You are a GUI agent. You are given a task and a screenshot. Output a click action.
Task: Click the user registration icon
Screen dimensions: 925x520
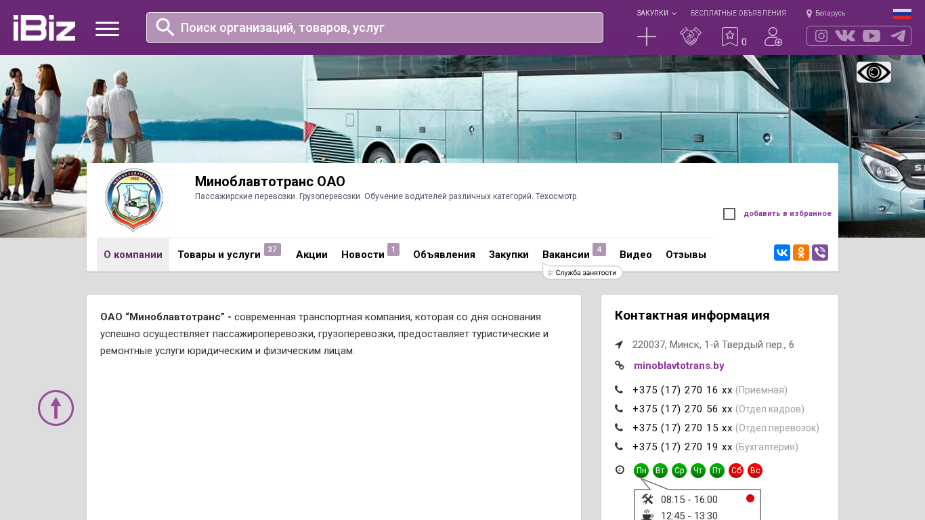pyautogui.click(x=773, y=37)
